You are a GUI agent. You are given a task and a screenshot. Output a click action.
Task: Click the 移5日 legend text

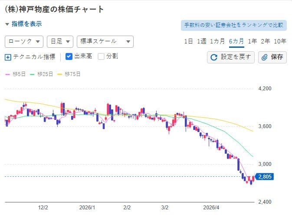19,74
